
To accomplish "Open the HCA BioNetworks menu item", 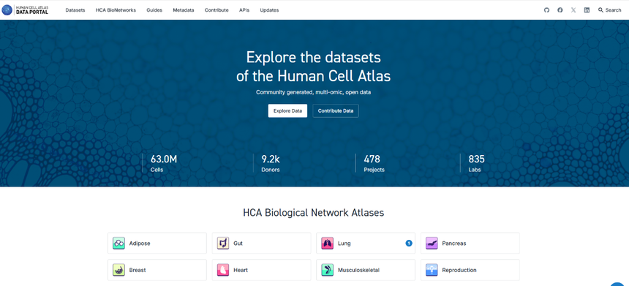I will click(x=116, y=10).
